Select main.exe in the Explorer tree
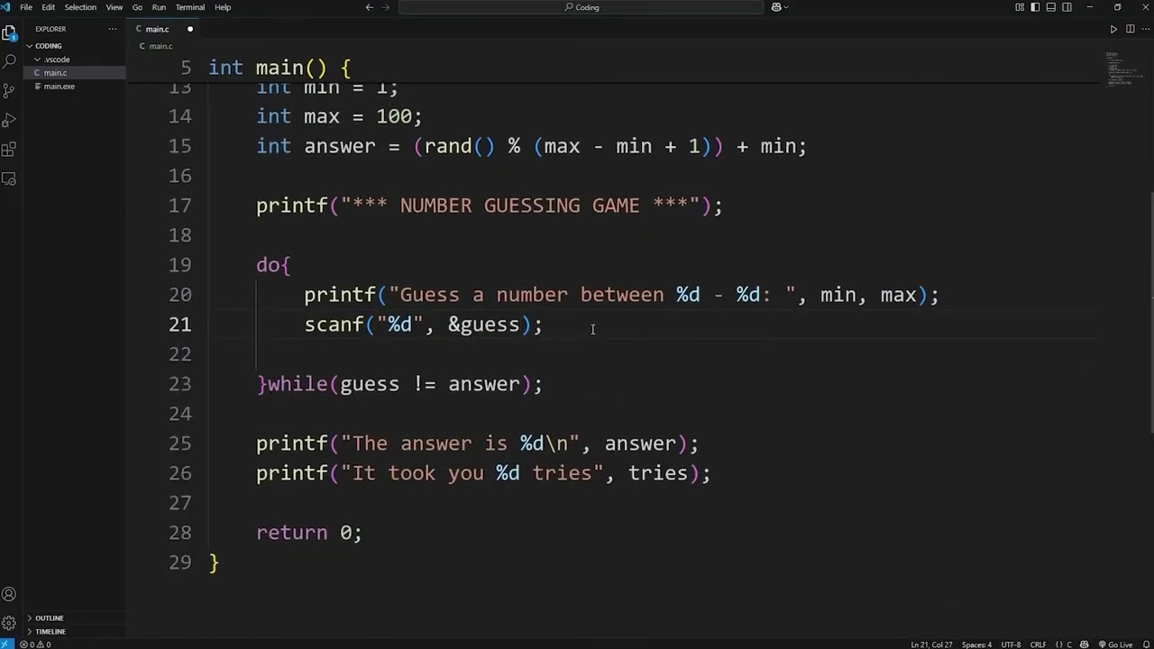1154x649 pixels. click(60, 87)
